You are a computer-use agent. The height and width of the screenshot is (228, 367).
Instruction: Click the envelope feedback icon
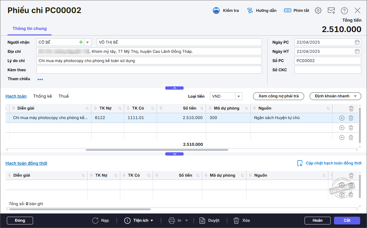(331, 11)
